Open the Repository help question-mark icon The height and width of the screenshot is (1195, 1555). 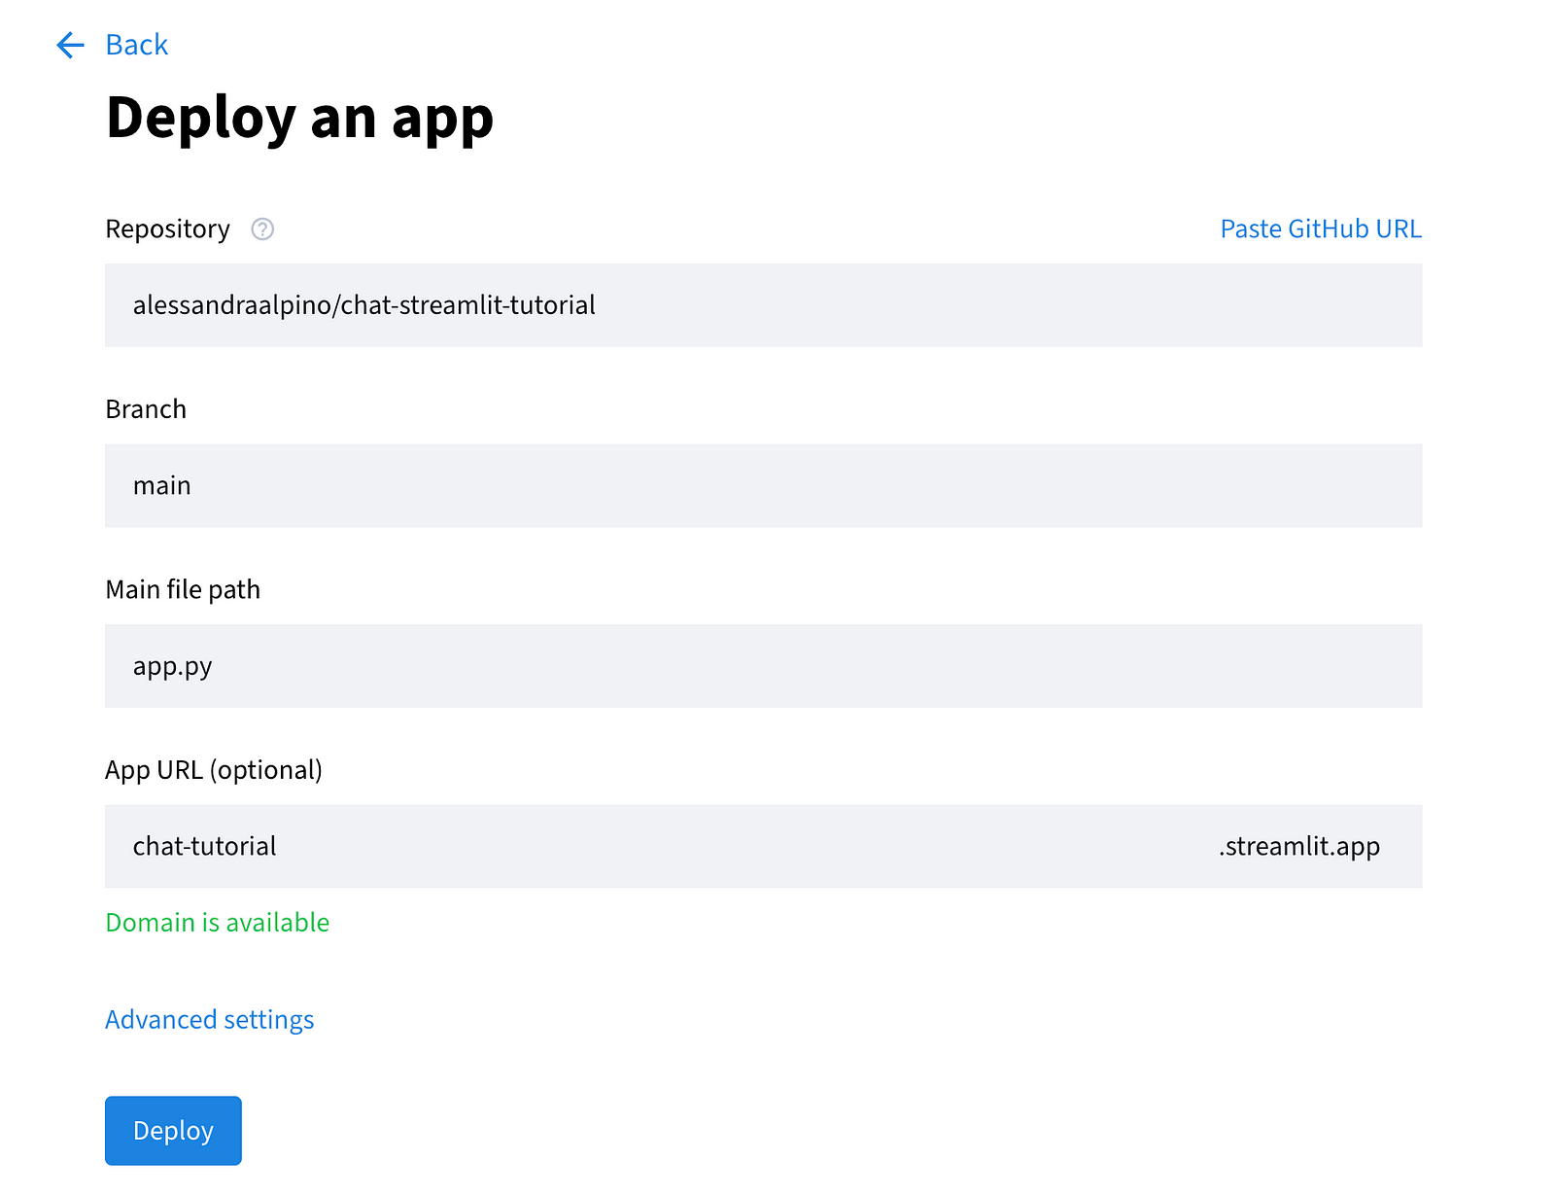(262, 229)
